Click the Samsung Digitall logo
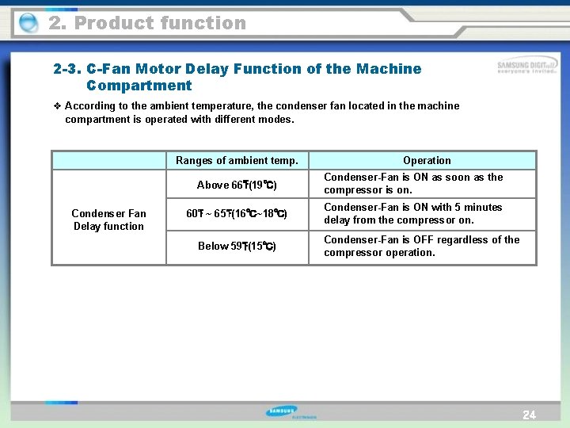Viewport: 570px width, 428px height. pos(526,66)
